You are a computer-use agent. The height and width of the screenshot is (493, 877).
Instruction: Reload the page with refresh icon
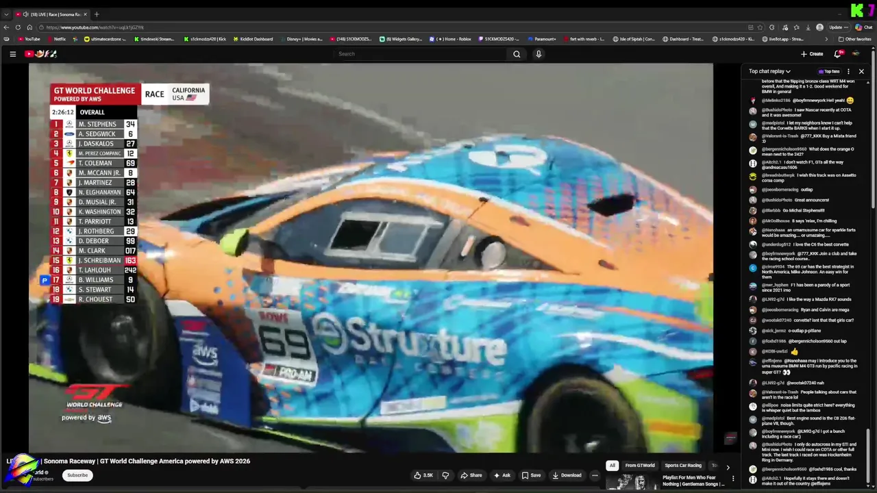coord(18,27)
